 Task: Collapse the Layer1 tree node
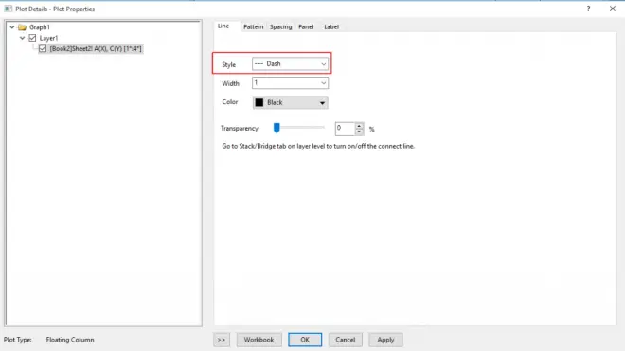[x=23, y=38]
